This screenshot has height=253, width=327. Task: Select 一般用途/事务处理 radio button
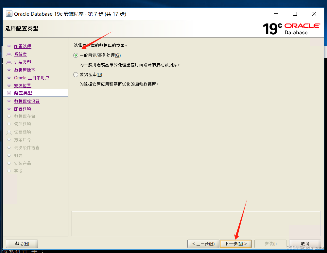click(76, 55)
